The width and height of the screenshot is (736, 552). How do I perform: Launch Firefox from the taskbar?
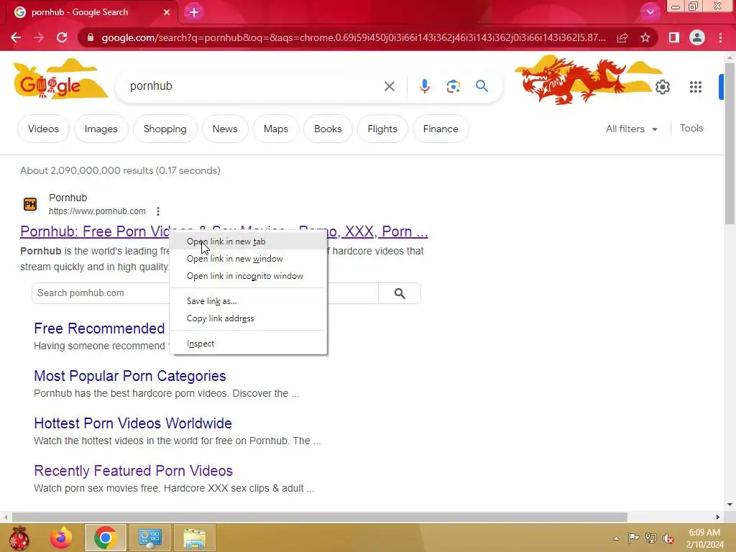[x=61, y=538]
